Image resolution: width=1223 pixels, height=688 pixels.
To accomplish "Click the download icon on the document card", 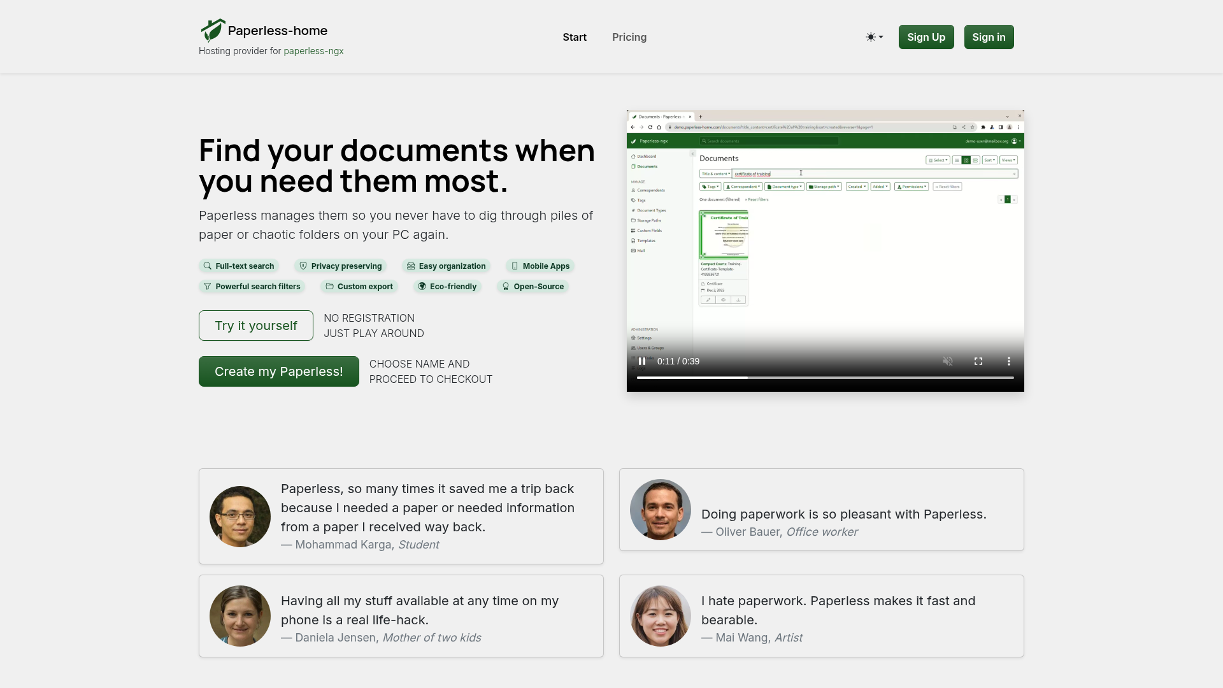I will (738, 299).
